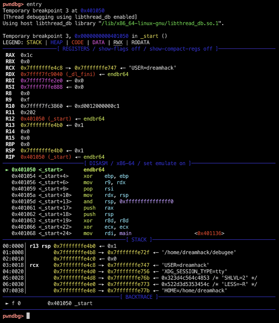Select the libthread_db.so.1 library path
The width and height of the screenshot is (279, 323).
click(160, 23)
